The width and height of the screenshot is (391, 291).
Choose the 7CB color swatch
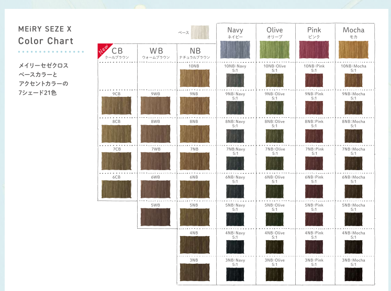pyautogui.click(x=116, y=161)
